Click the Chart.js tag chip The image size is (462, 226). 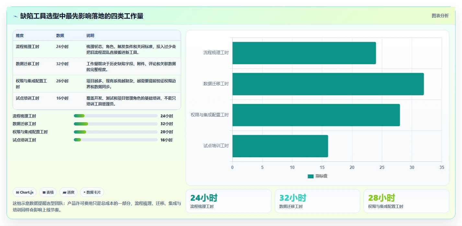click(x=25, y=192)
